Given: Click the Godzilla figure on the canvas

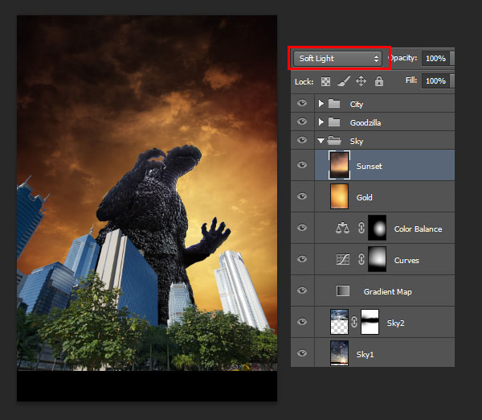Looking at the screenshot, I should (153, 216).
